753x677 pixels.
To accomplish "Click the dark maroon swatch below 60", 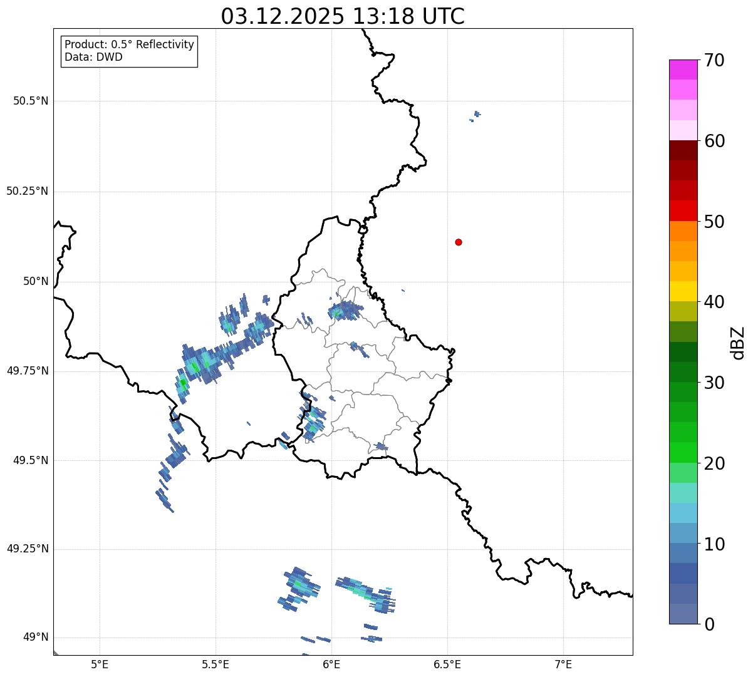I will (683, 150).
